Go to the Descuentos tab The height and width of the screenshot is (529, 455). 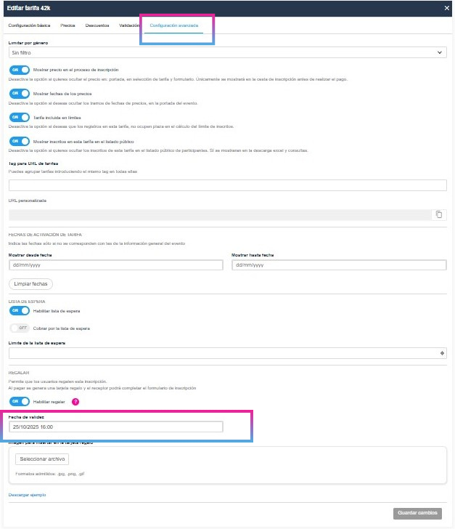coord(97,25)
